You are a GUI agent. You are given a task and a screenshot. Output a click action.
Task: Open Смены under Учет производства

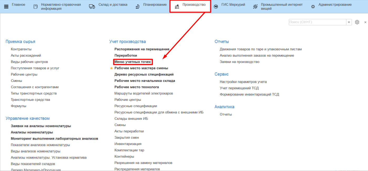tap(120, 125)
